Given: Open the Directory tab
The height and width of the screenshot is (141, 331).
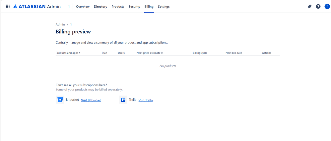Looking at the screenshot, I should point(100,7).
